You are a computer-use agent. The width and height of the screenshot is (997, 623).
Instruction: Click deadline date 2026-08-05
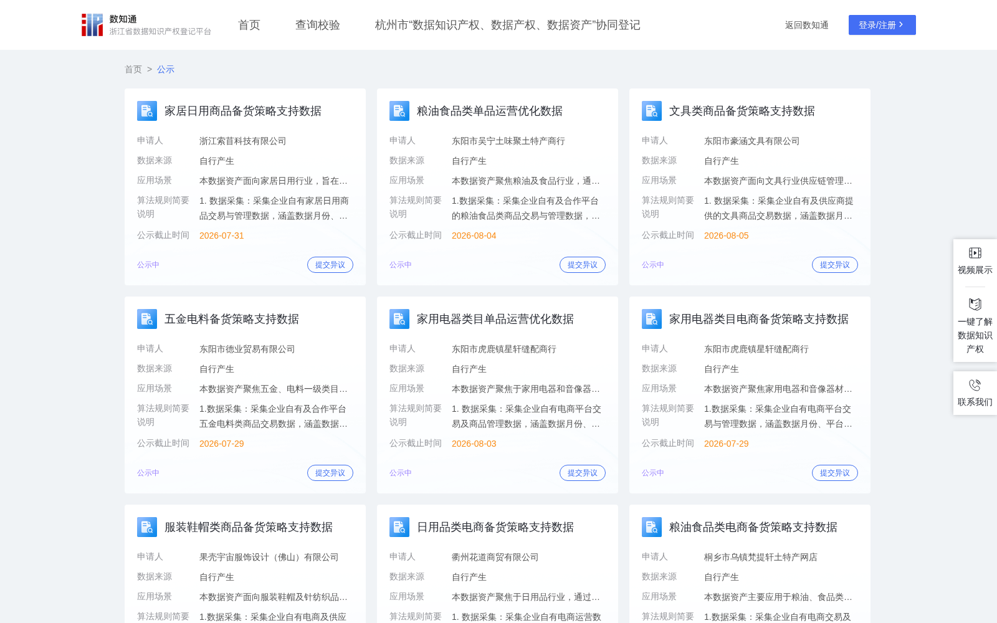(727, 235)
